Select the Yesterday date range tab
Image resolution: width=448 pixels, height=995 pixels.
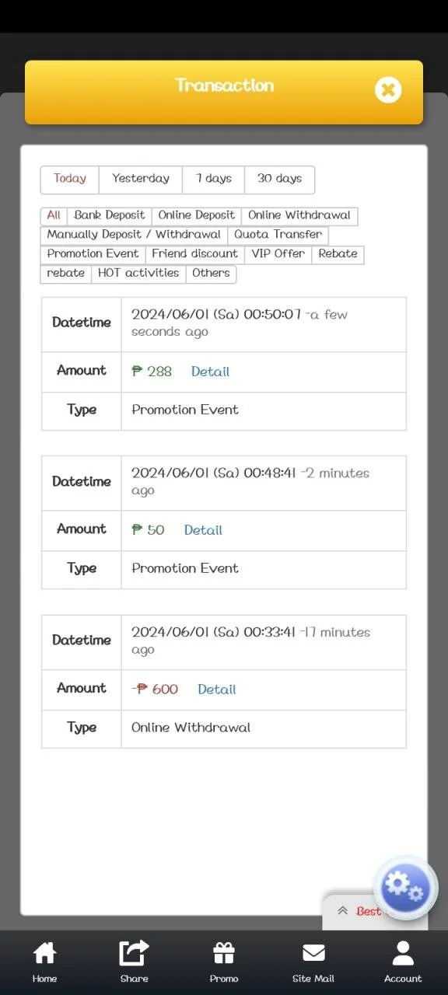[141, 179]
